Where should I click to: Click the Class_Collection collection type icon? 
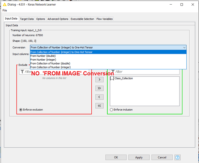pos(112,78)
